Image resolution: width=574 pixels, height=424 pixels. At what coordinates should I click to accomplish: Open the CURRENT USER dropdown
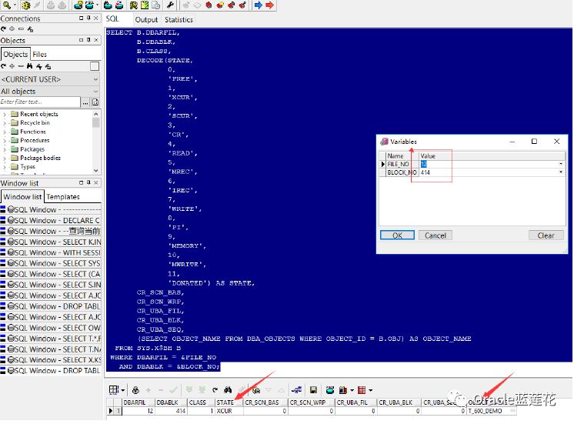click(x=95, y=79)
